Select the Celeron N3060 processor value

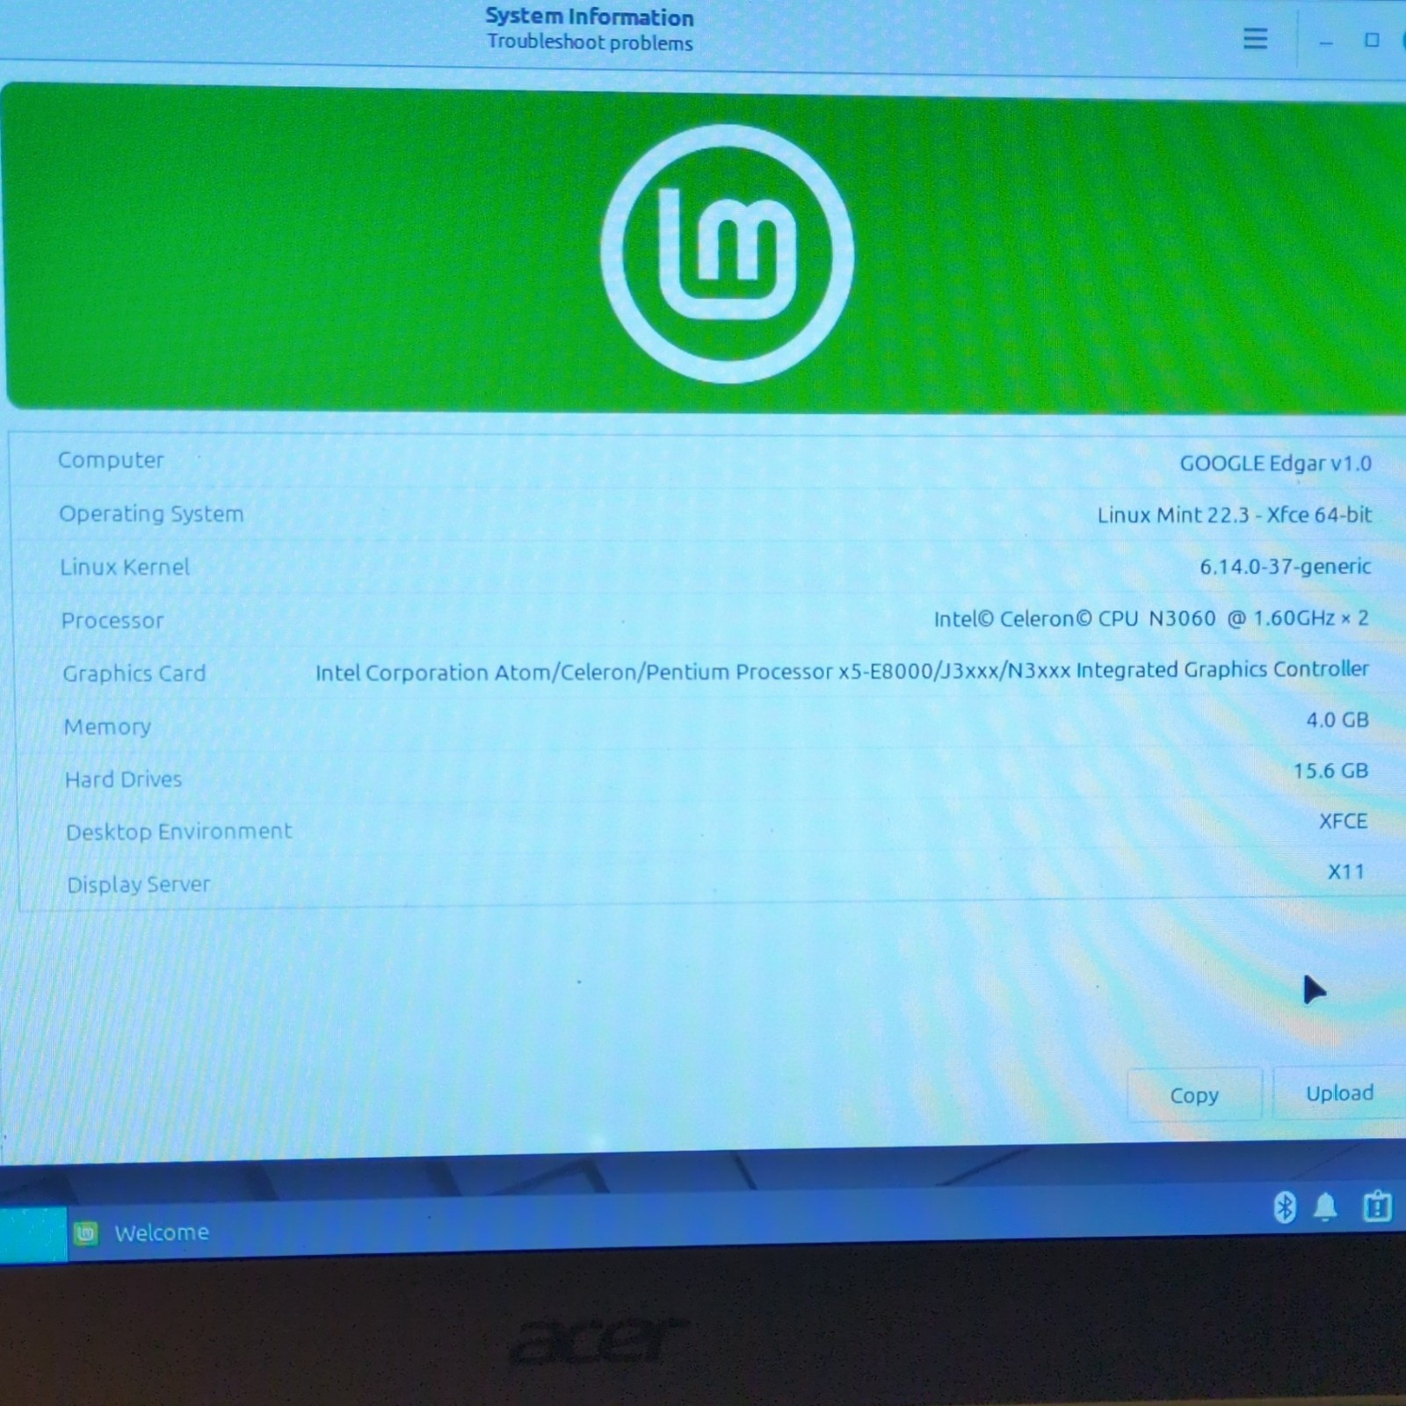click(x=1151, y=619)
